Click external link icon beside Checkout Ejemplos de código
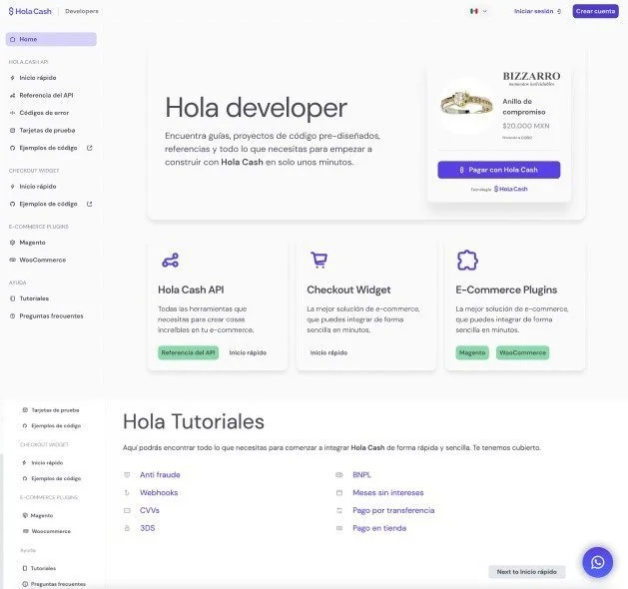 coord(89,204)
